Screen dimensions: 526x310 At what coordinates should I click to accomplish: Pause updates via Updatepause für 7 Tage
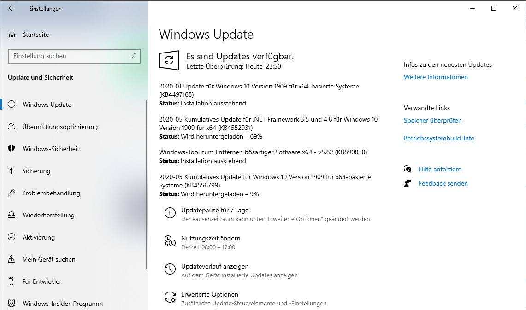click(215, 210)
